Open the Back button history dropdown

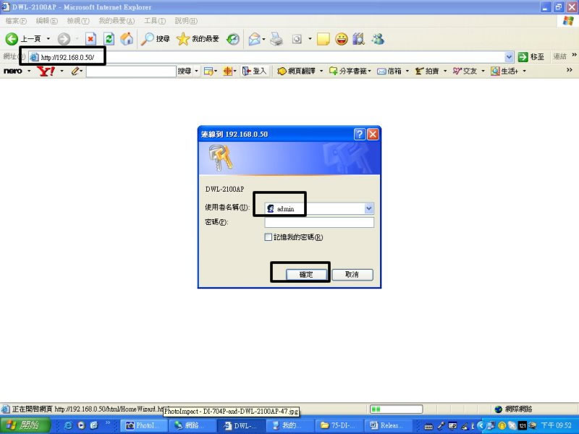click(x=48, y=39)
